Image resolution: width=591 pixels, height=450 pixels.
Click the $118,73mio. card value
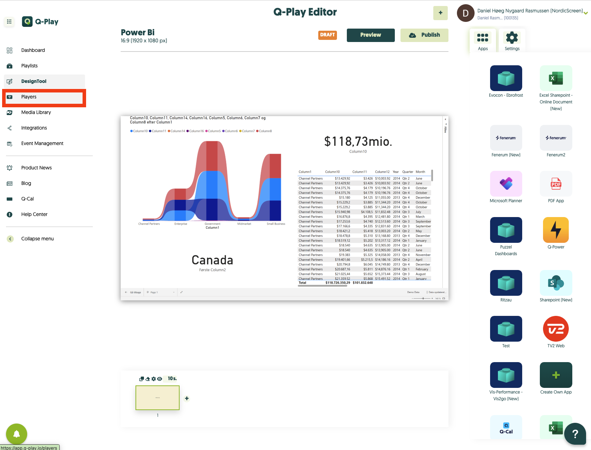pos(358,142)
